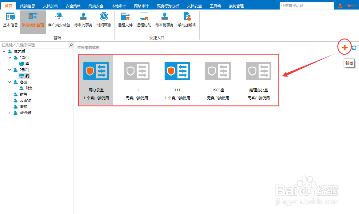Select the 销售 group in tree
Image resolution: width=359 pixels, height=214 pixels.
[x=23, y=94]
